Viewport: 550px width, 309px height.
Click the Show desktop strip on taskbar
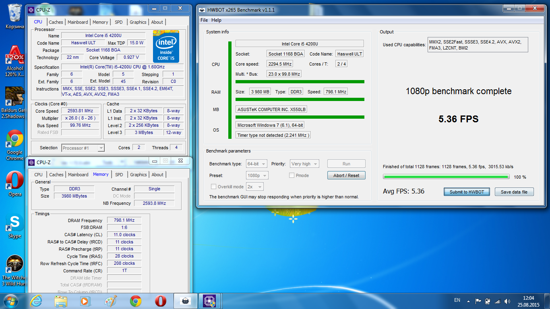pyautogui.click(x=547, y=301)
